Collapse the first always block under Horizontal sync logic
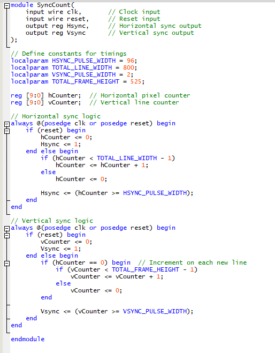Viewport: 275px width, 353px height. click(7, 124)
